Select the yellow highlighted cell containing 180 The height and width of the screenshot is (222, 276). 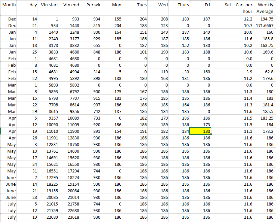click(200, 131)
